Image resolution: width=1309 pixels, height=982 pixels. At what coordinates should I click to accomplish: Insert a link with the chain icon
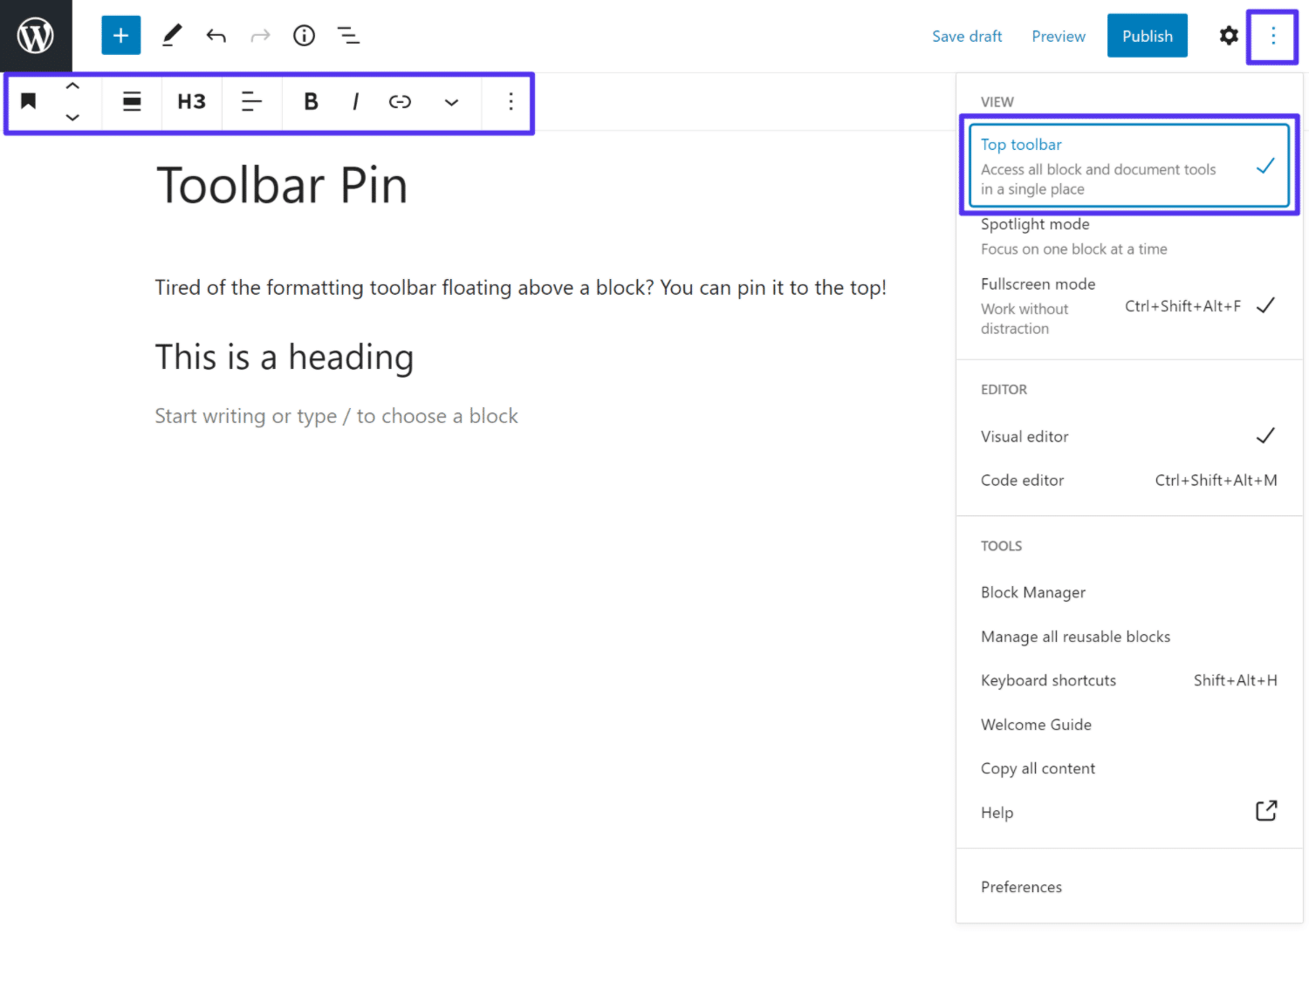(x=400, y=102)
